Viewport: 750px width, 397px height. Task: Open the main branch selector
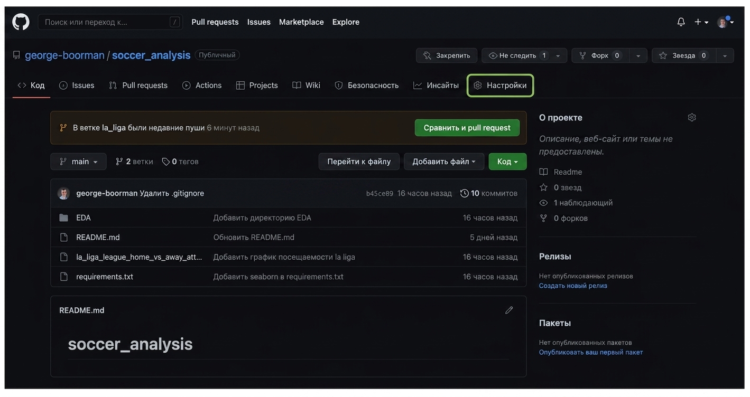click(78, 162)
